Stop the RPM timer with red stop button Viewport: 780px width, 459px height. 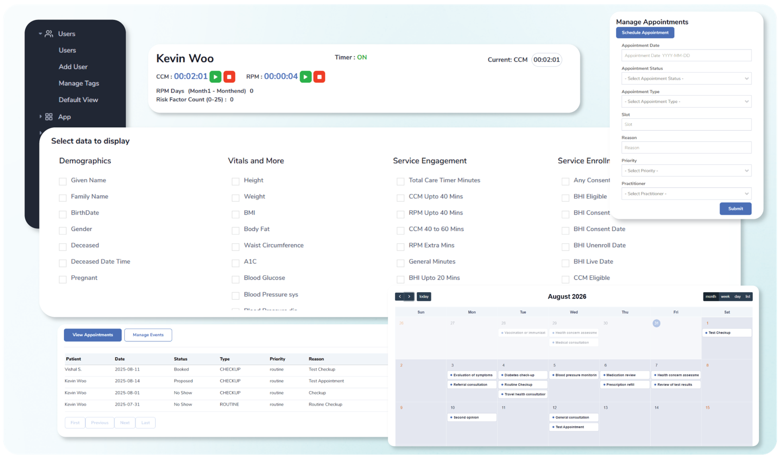(319, 76)
